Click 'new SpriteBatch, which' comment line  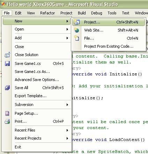click(x=101, y=152)
